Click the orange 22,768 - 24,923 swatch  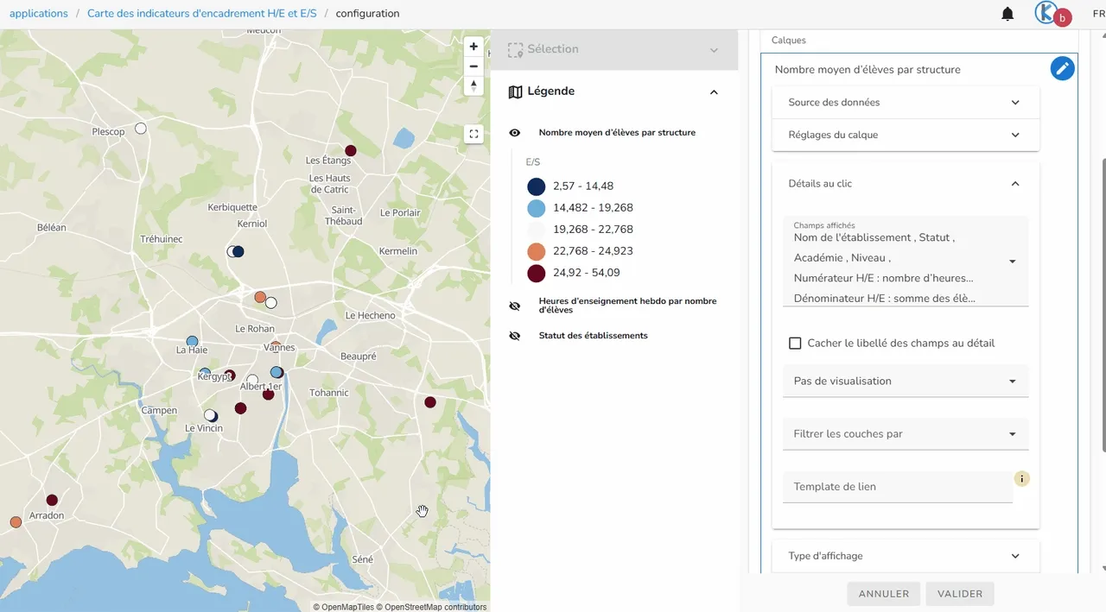pyautogui.click(x=536, y=251)
